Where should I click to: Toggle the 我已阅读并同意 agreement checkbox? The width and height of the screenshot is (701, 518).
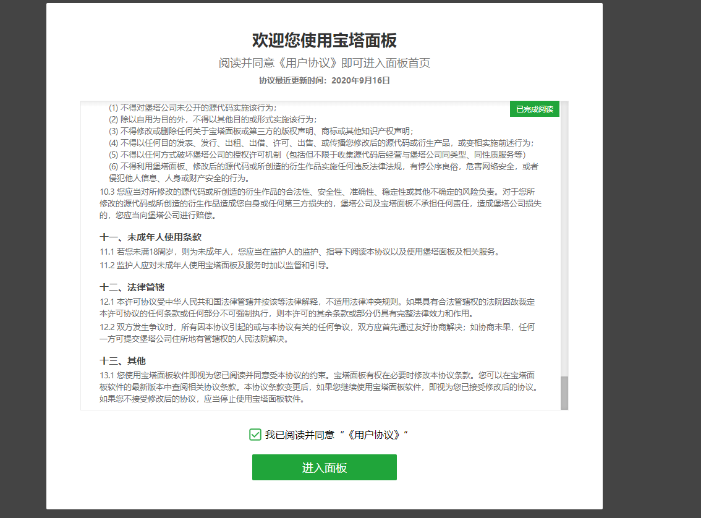(255, 435)
